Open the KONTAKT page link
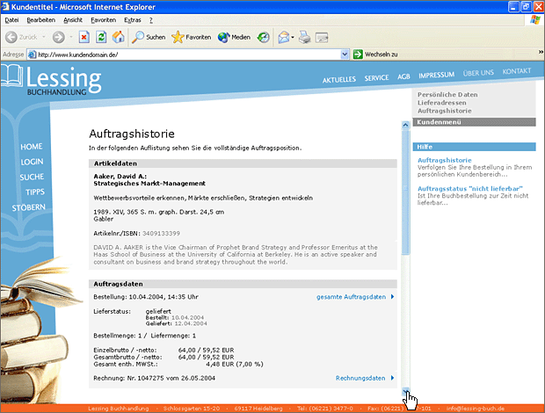The height and width of the screenshot is (413, 545). (x=517, y=71)
